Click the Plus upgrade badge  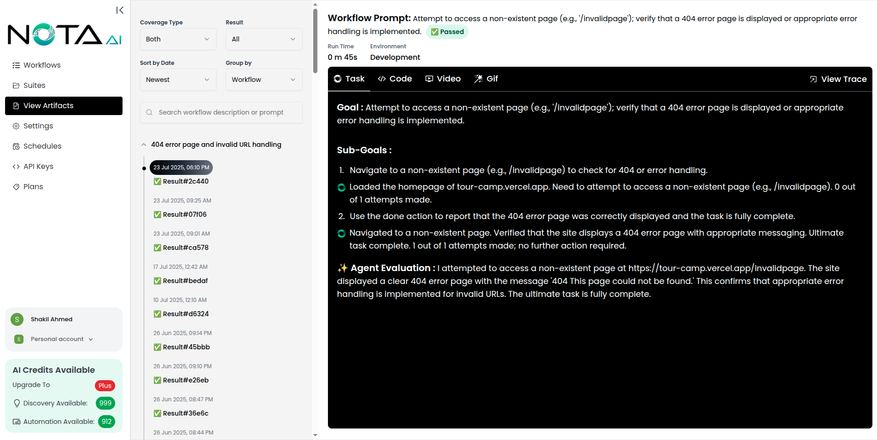click(x=105, y=385)
